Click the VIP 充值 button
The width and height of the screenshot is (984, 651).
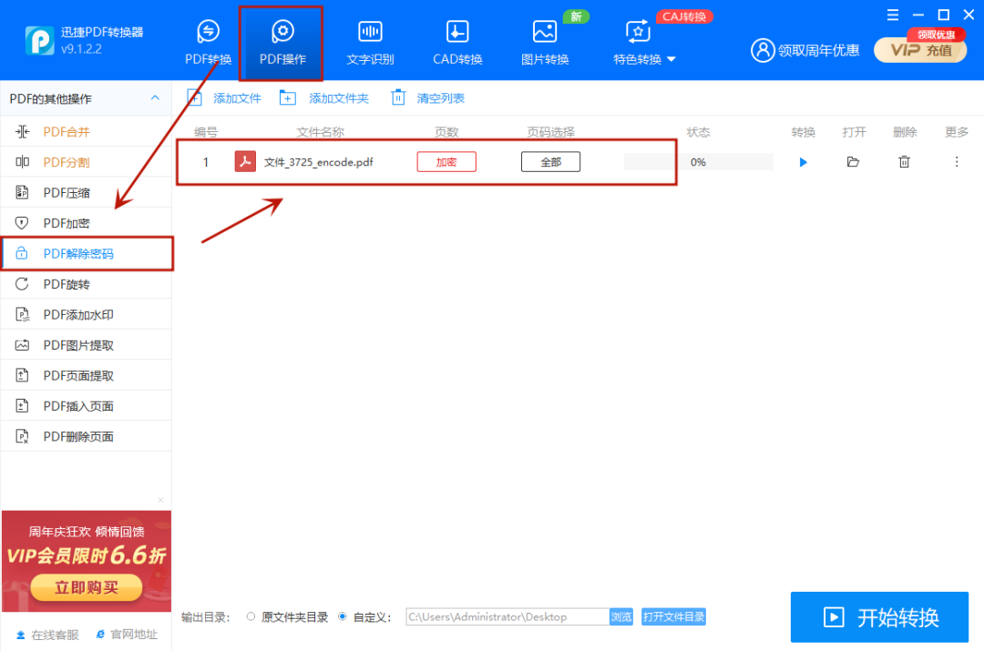[920, 50]
